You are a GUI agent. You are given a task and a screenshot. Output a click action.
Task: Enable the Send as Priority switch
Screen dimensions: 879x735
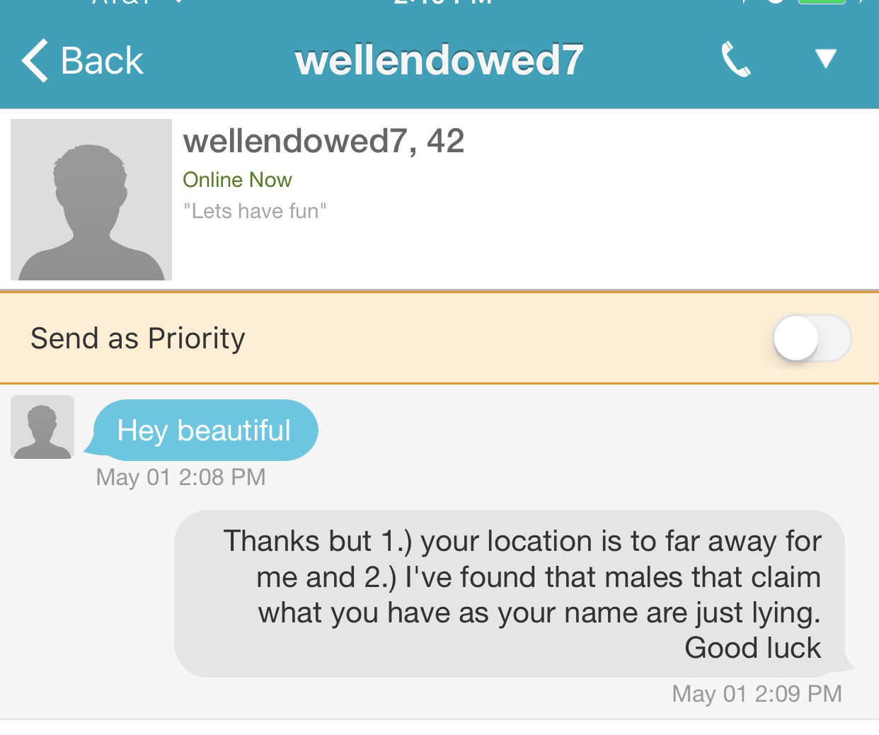tap(810, 338)
